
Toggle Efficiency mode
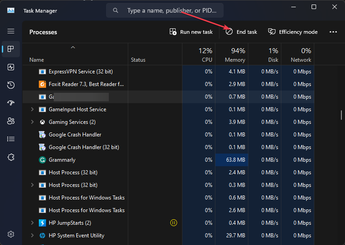(293, 32)
